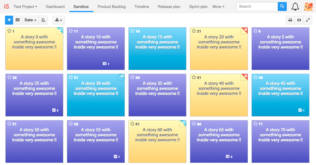This screenshot has height=165, width=316.
Task: Toggle follow star on story 71
Action: coord(255,124)
